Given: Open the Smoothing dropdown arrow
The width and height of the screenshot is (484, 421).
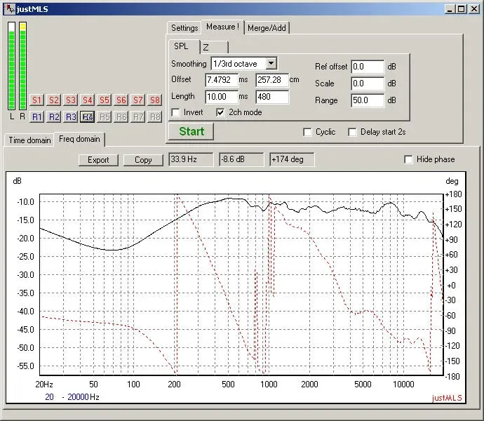Looking at the screenshot, I should click(x=271, y=63).
